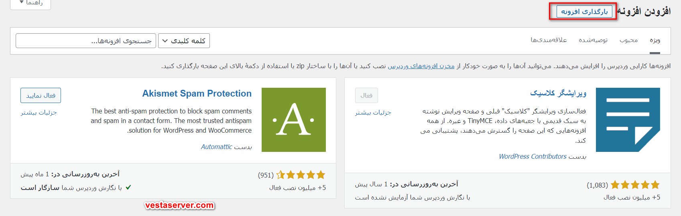
Task: Open جزئیات بیشتر for Akismet
Action: point(39,113)
